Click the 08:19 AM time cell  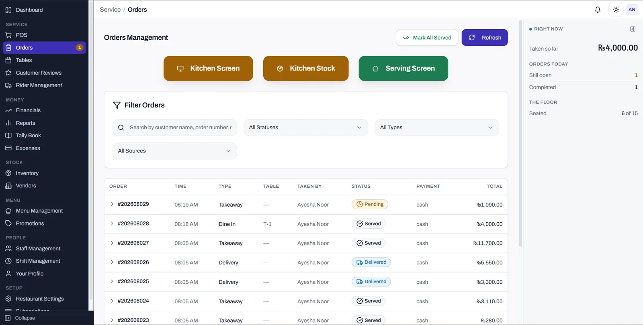coord(186,205)
